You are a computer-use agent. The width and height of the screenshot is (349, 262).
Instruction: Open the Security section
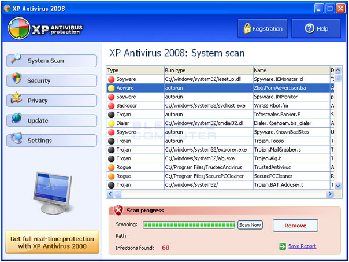[x=51, y=80]
